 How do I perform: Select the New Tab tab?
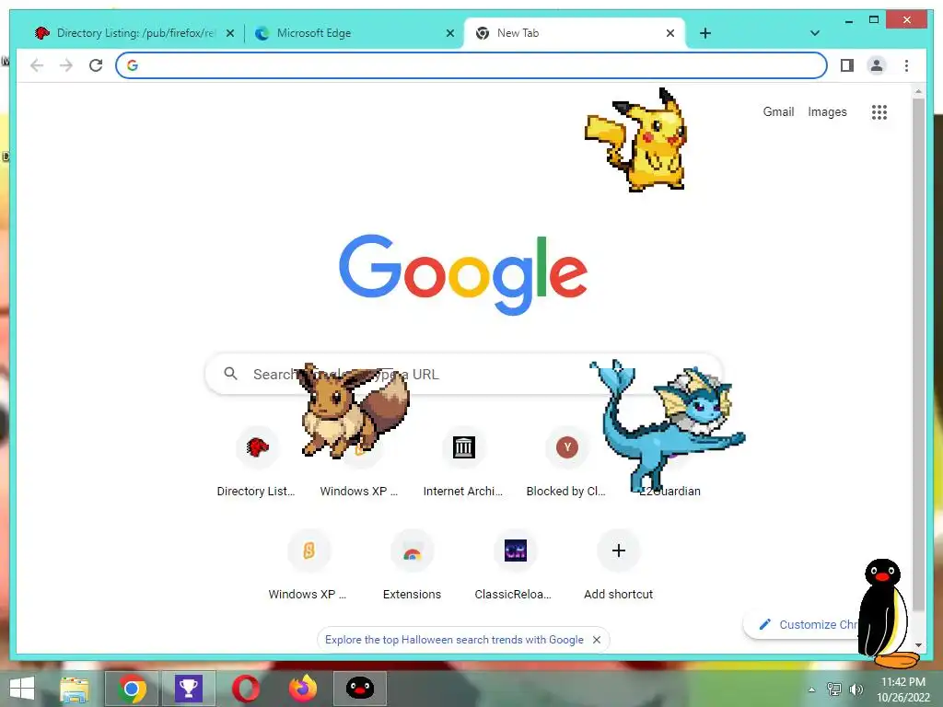pos(575,33)
